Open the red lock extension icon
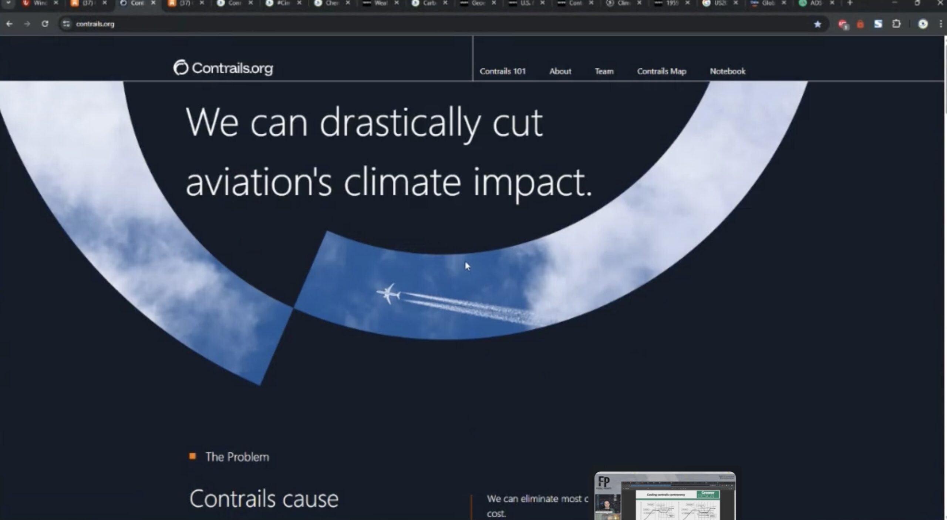 (x=860, y=24)
